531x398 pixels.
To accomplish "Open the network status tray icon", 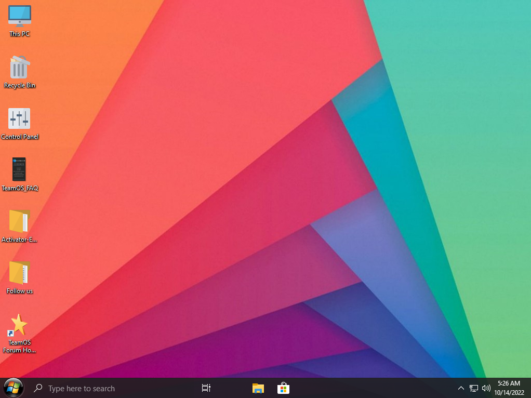I will tap(474, 388).
